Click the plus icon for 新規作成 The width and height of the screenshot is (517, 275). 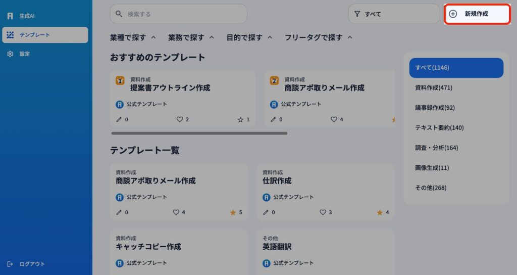pyautogui.click(x=453, y=14)
